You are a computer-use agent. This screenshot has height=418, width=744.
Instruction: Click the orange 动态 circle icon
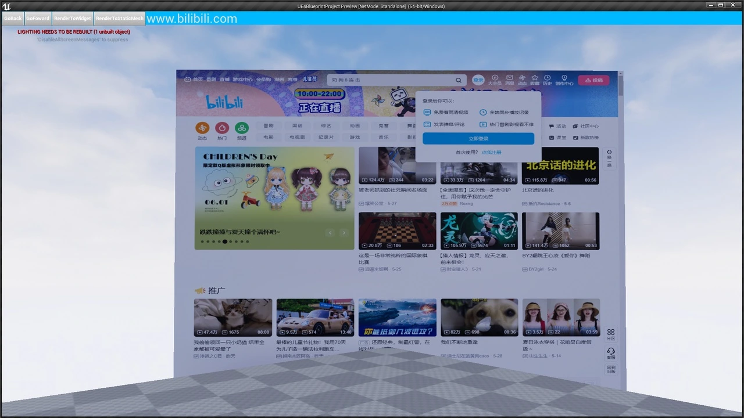point(202,128)
